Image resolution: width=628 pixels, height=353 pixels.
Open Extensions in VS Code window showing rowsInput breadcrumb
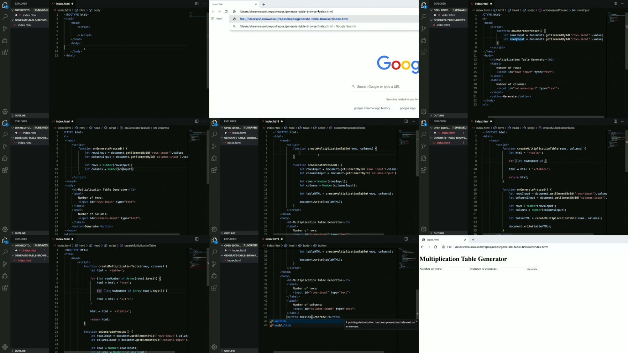424,53
